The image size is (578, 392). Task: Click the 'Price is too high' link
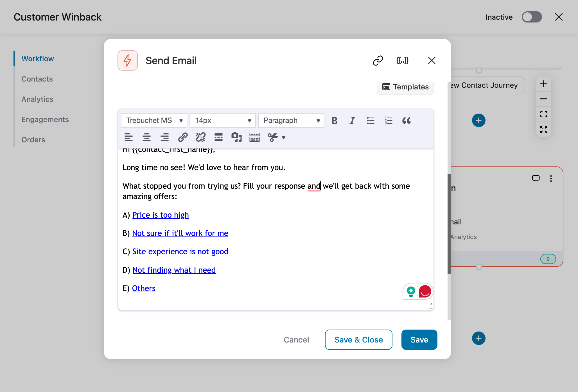pyautogui.click(x=161, y=215)
